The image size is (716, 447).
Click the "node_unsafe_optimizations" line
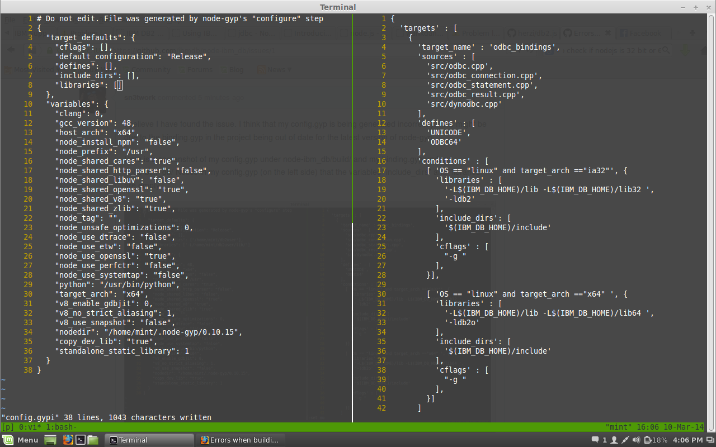(x=124, y=227)
